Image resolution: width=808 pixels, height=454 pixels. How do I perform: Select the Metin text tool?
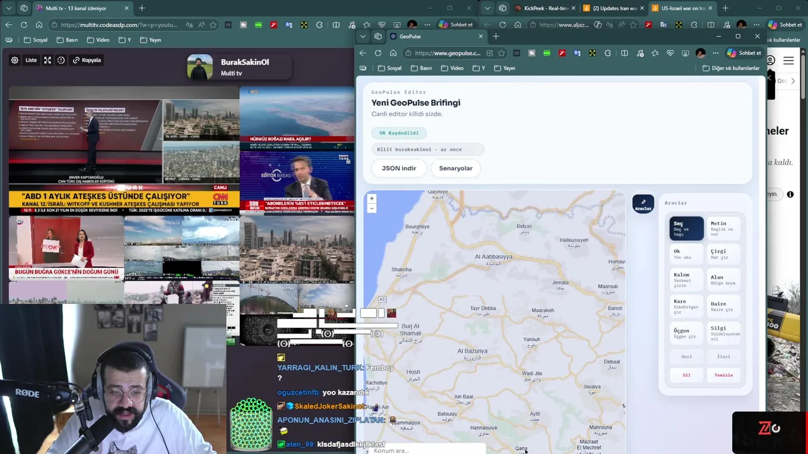[x=723, y=228]
